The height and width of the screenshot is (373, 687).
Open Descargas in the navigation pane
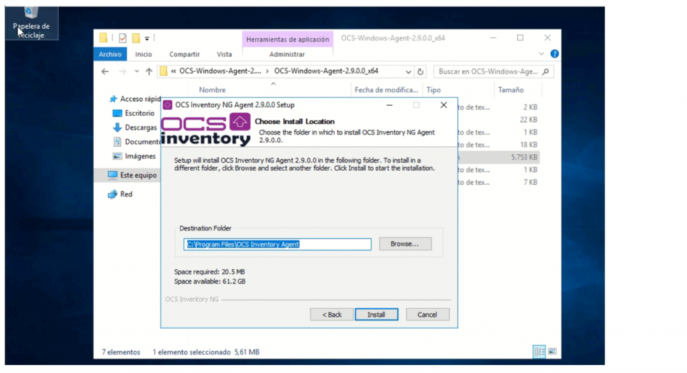(134, 128)
